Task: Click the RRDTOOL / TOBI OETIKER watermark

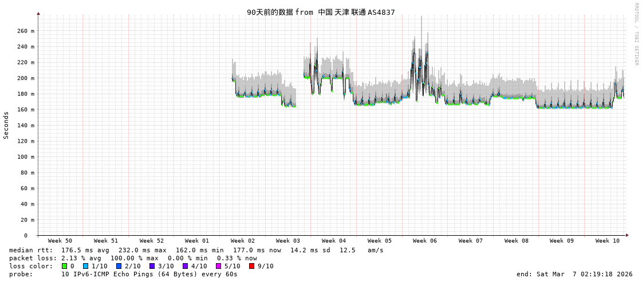Action: 636,34
